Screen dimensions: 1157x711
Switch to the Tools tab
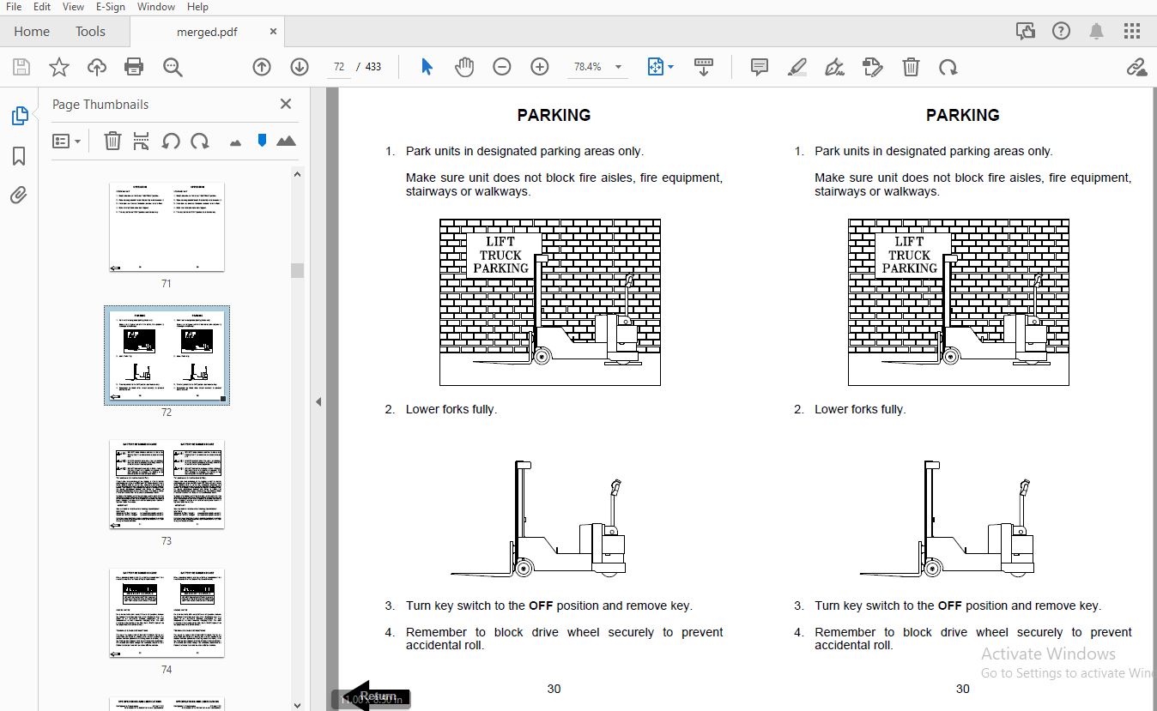[90, 32]
